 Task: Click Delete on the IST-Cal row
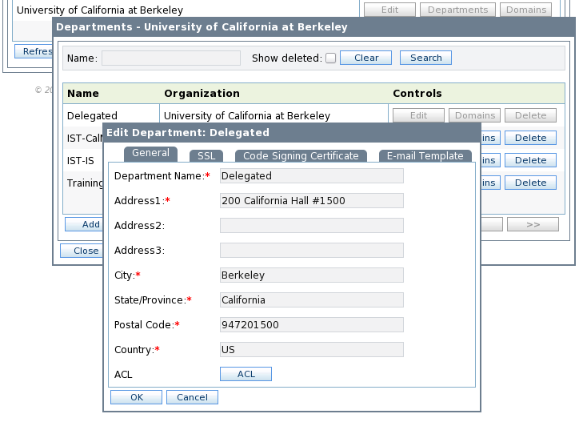(x=530, y=138)
